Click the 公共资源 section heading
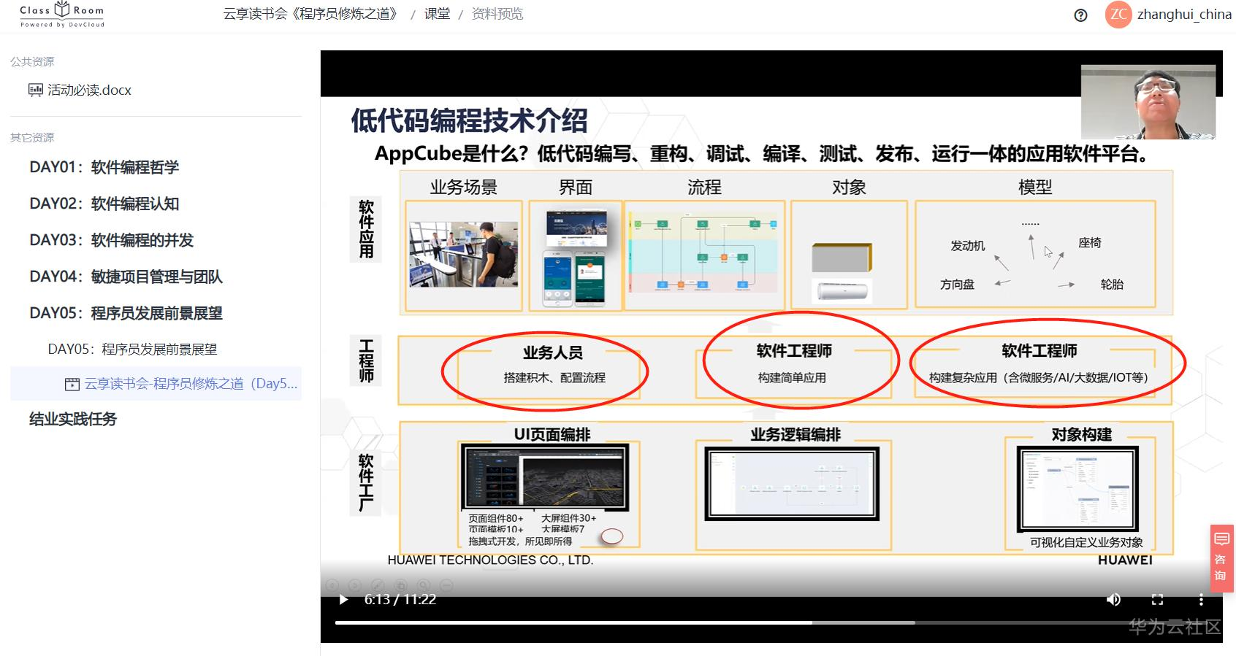Viewport: 1236px width, 656px height. 32,61
